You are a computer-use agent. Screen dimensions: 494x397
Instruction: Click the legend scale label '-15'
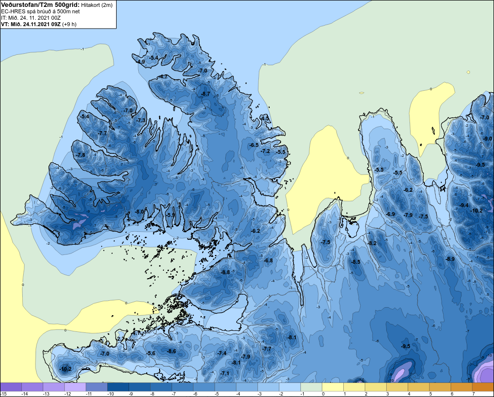[x=3, y=394]
